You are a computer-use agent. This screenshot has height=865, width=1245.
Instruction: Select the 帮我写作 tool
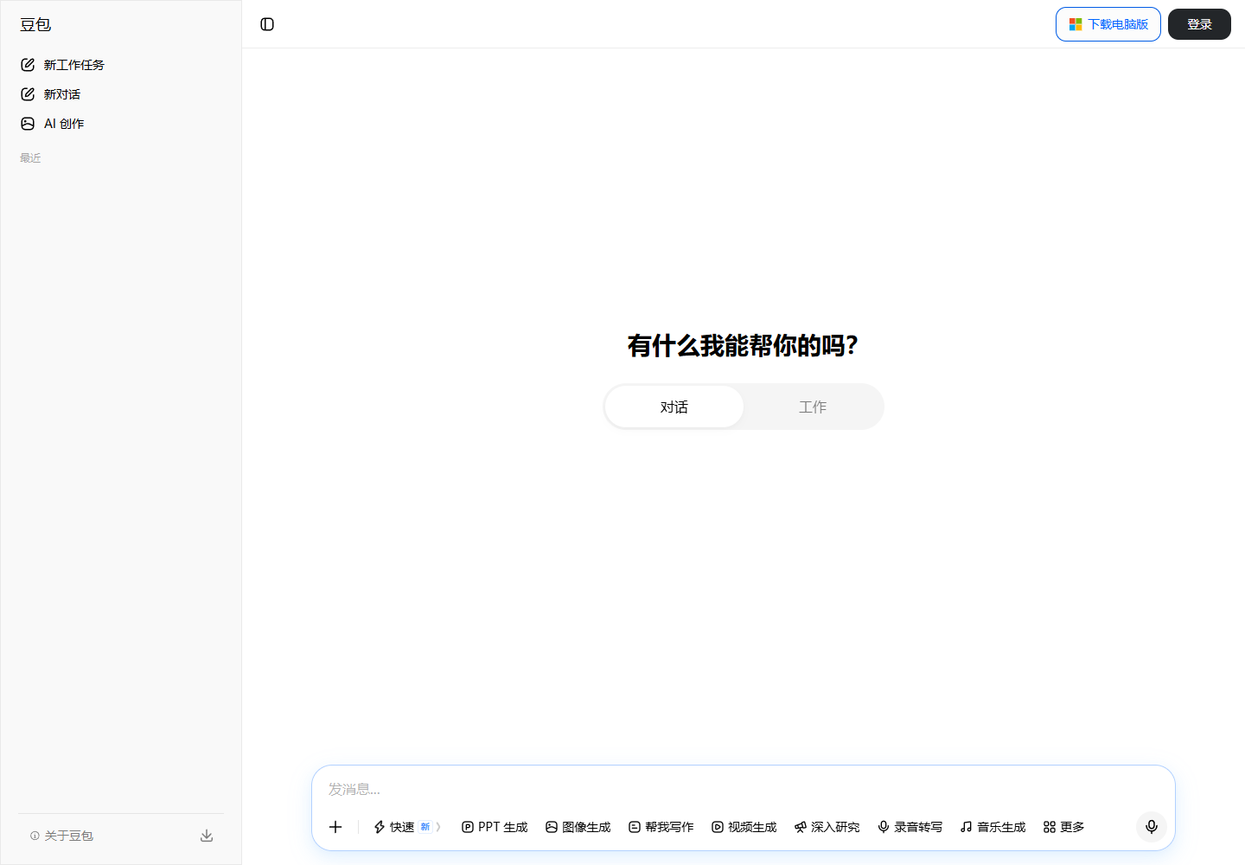(x=661, y=827)
